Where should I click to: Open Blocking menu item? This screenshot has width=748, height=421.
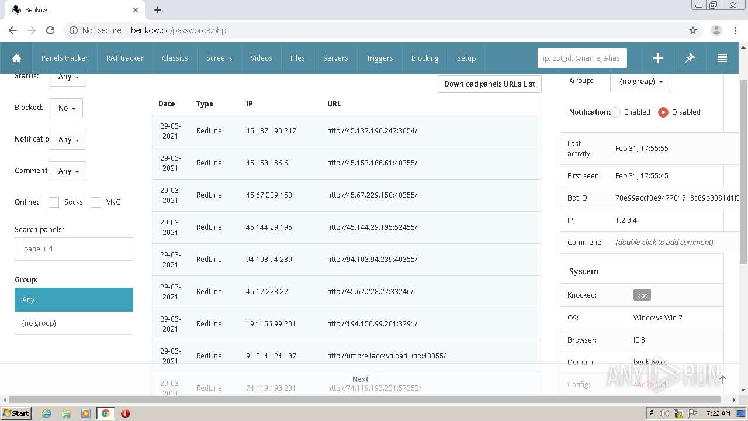[425, 58]
